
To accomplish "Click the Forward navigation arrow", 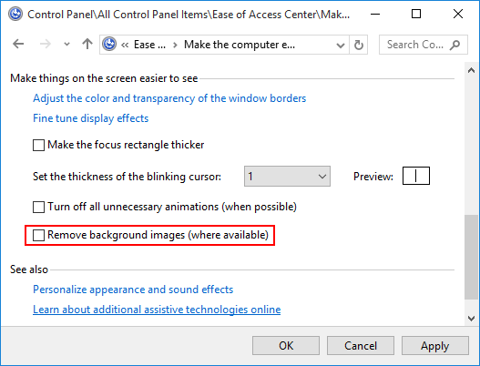I will coord(46,45).
